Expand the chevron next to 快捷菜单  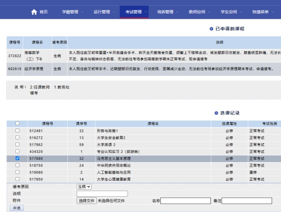point(273,12)
